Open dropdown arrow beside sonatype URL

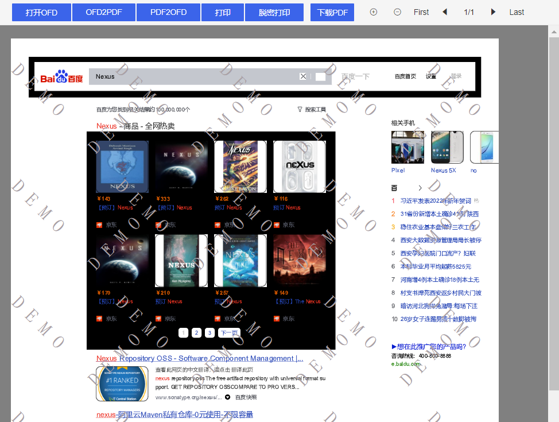click(x=227, y=397)
